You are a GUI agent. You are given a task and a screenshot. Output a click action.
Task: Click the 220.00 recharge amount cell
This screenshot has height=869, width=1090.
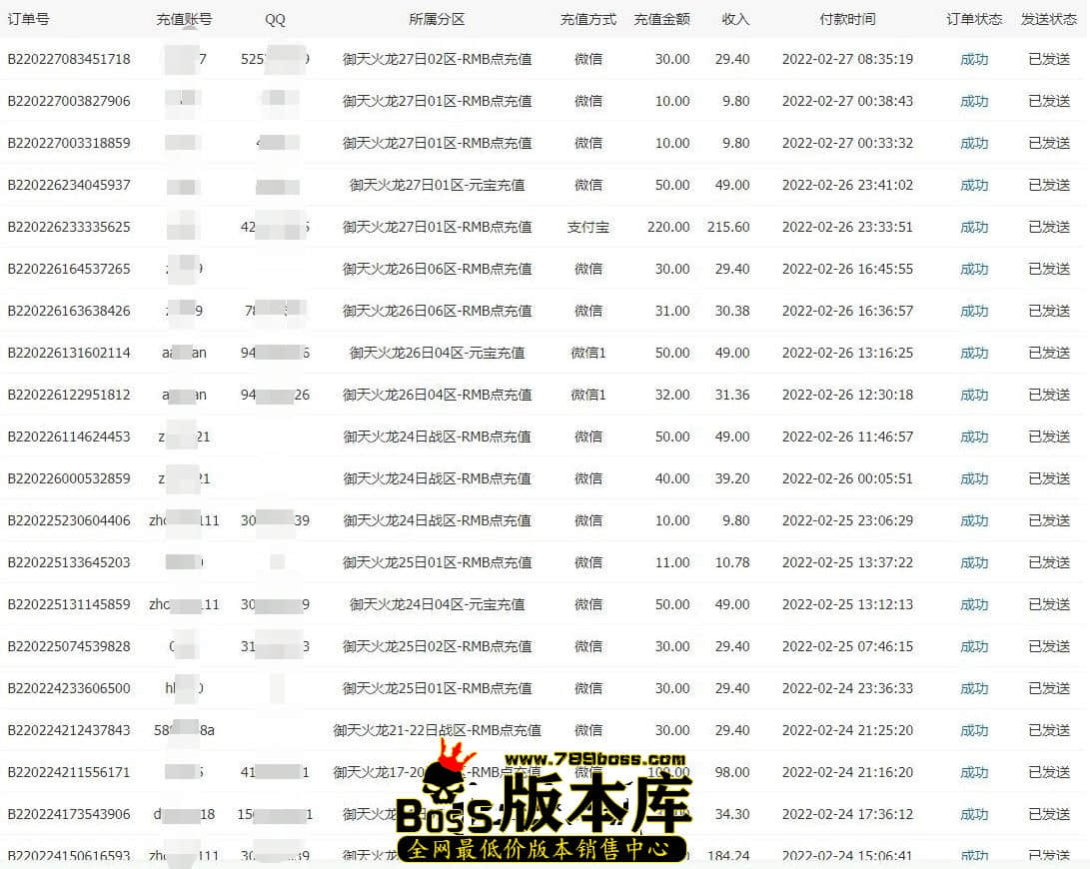click(668, 227)
